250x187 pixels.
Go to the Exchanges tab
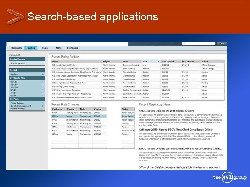(x=73, y=48)
